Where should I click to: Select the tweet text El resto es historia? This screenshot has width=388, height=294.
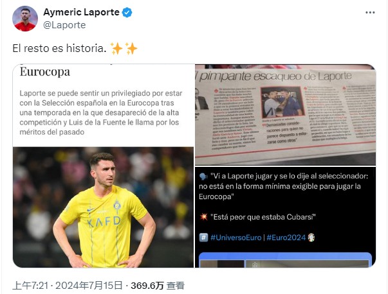tap(59, 48)
